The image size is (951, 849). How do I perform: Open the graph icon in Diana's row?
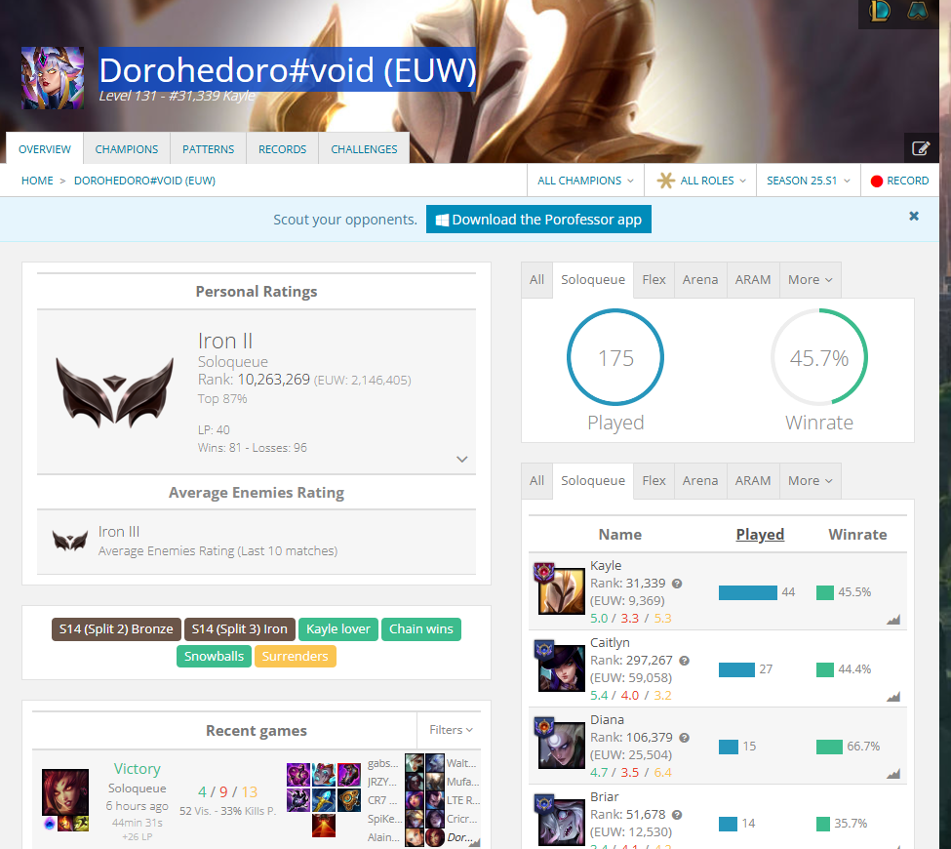(x=893, y=773)
